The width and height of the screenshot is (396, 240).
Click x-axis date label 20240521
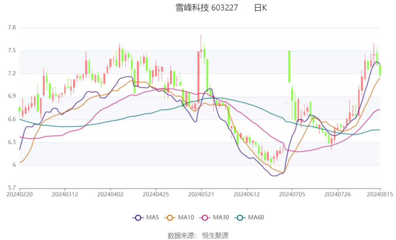click(x=201, y=194)
